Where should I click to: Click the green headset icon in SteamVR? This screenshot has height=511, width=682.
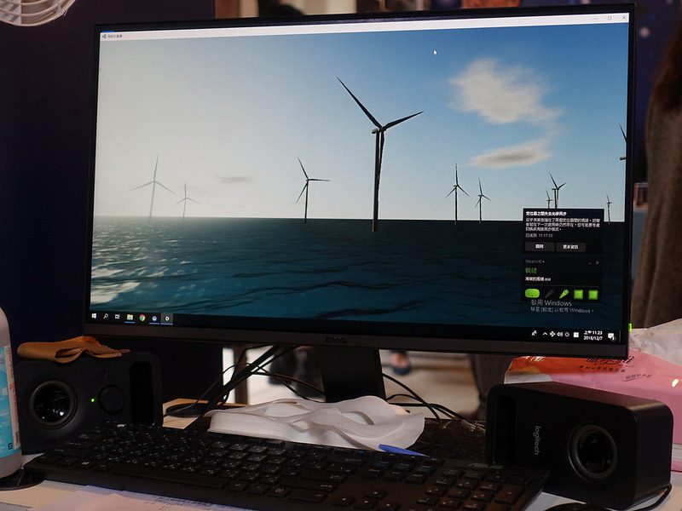pos(532,293)
